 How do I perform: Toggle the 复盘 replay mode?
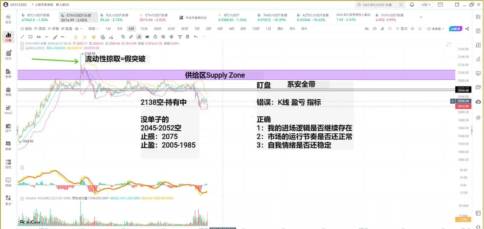[x=67, y=29]
